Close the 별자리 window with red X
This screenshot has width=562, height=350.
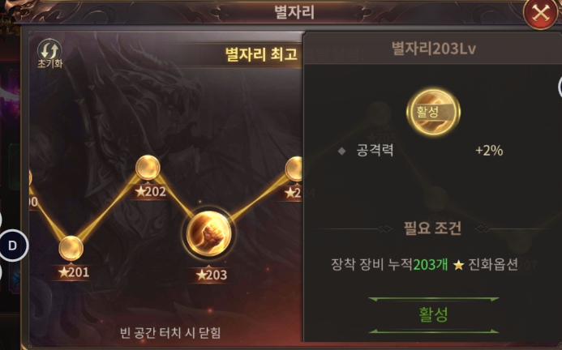click(x=540, y=14)
